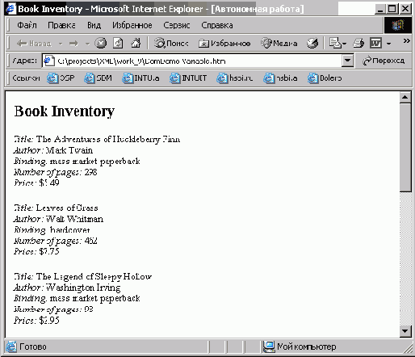
Task: Open the Файл menu
Action: click(27, 25)
